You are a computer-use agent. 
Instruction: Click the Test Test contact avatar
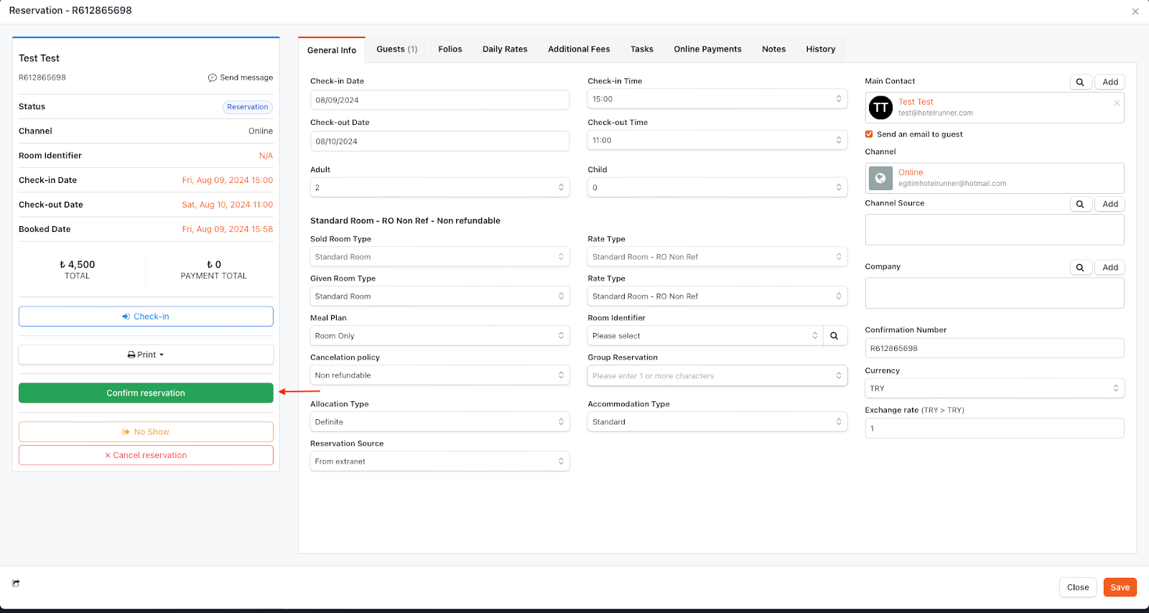coord(880,108)
